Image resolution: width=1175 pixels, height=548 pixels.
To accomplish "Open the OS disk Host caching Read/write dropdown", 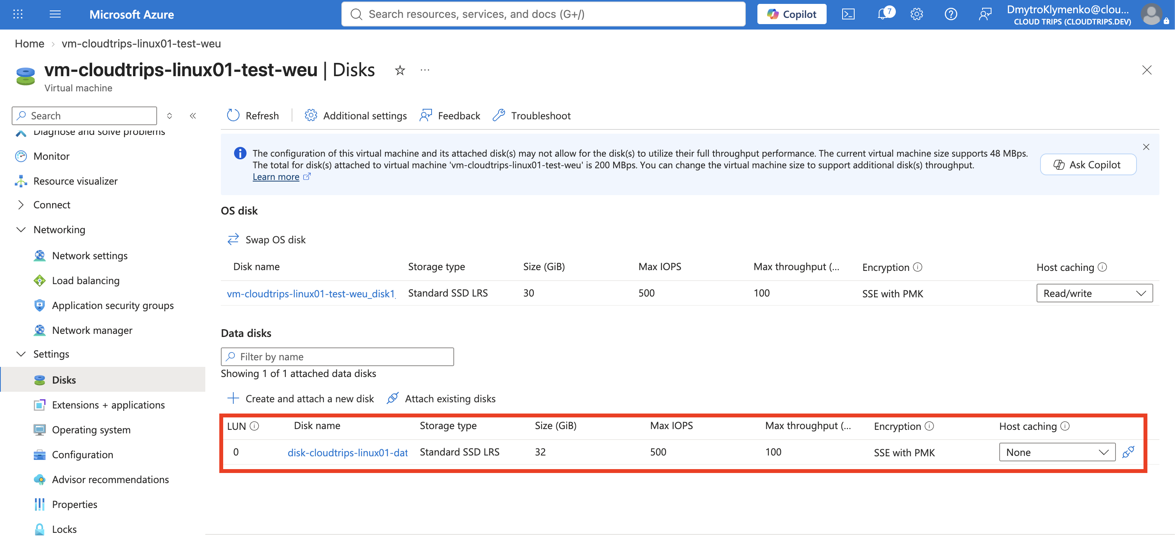I will 1094,293.
